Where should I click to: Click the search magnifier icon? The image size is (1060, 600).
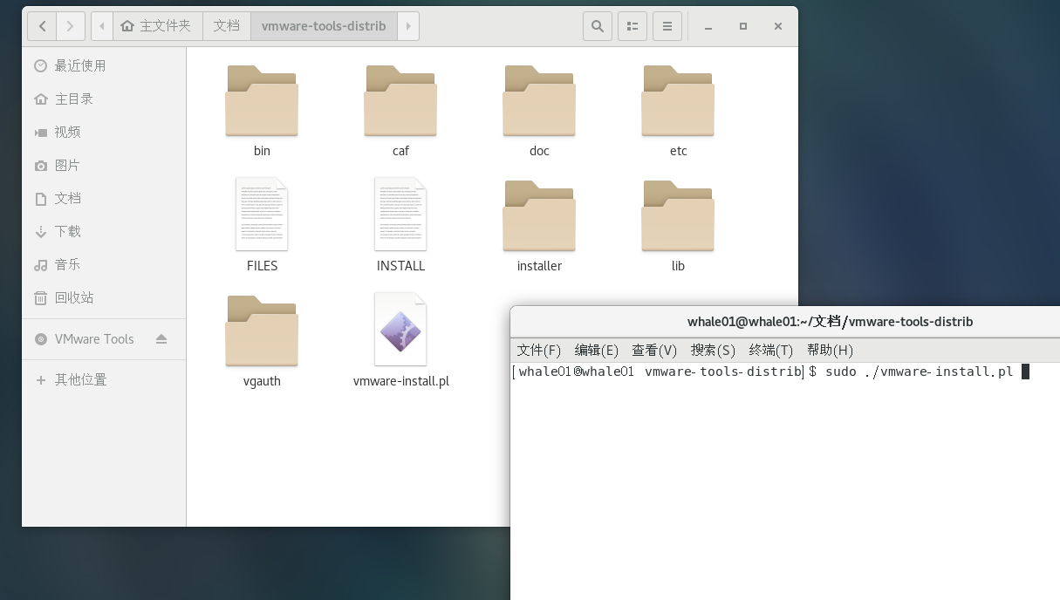click(x=598, y=26)
